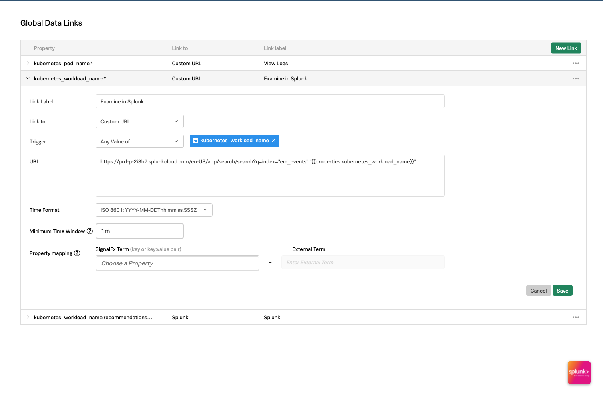Viewport: 603px width, 396px height.
Task: Show help for Minimum Time Window
Action: (90, 231)
